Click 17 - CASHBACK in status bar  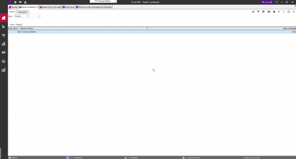74,158
